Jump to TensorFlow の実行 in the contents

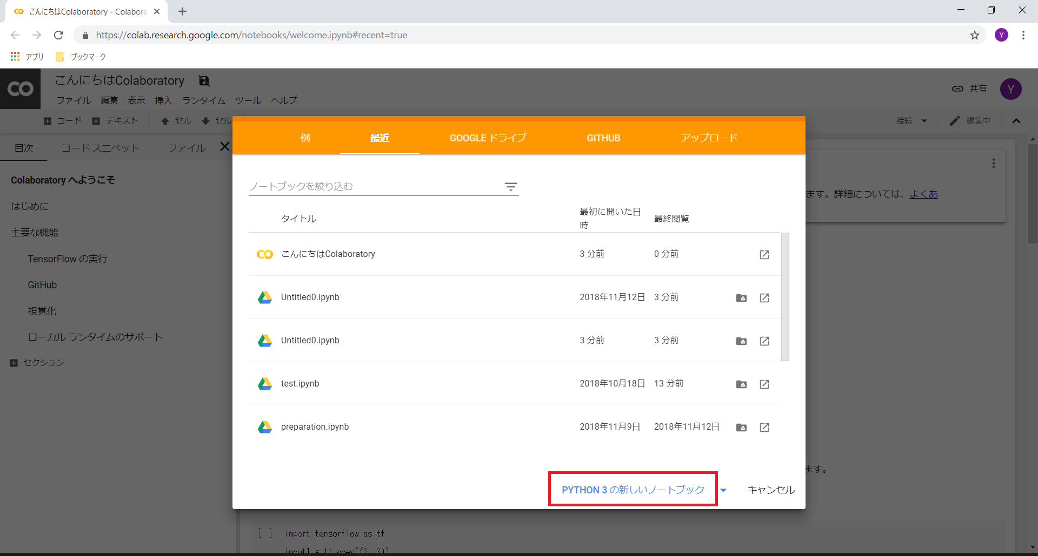[68, 259]
